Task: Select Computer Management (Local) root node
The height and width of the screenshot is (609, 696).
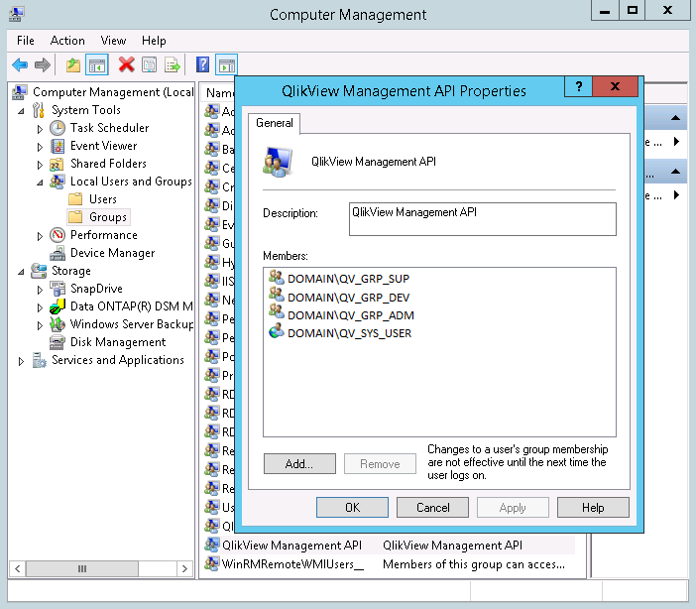Action: coord(113,92)
